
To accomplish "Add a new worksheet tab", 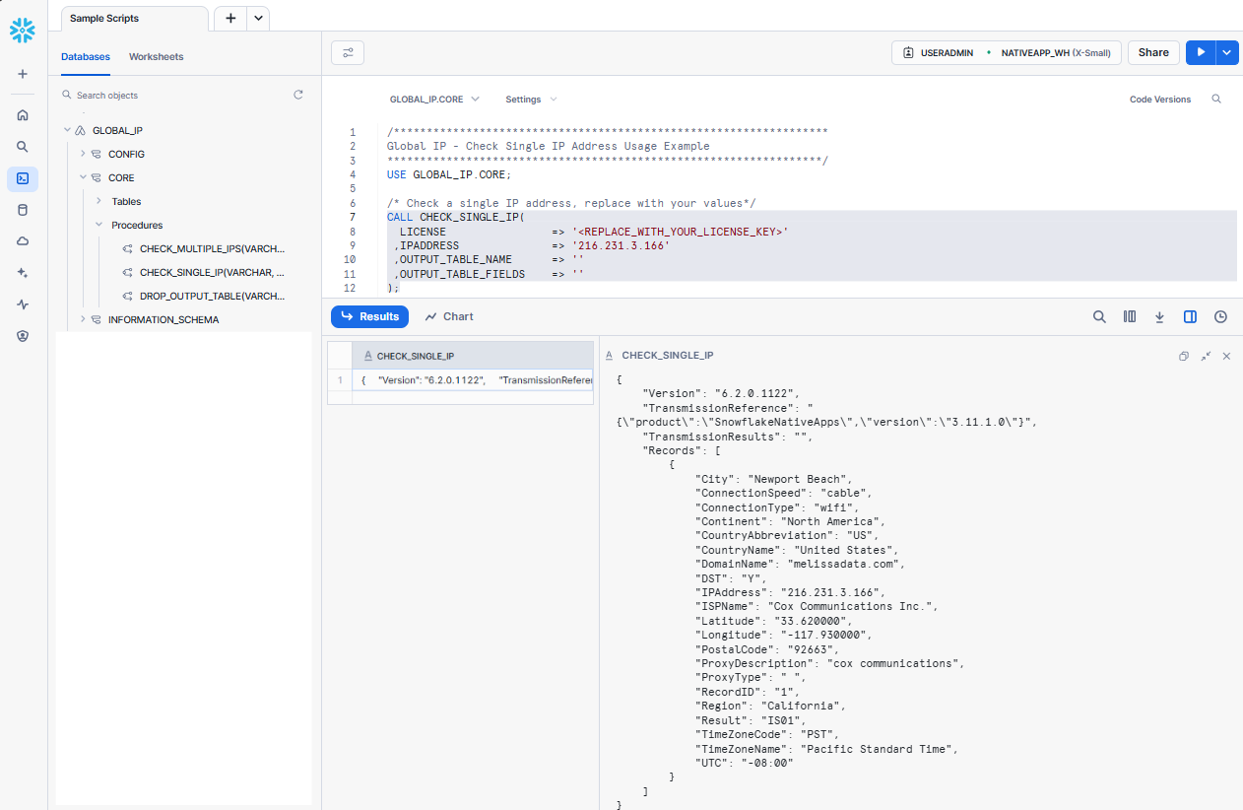I will pos(229,18).
